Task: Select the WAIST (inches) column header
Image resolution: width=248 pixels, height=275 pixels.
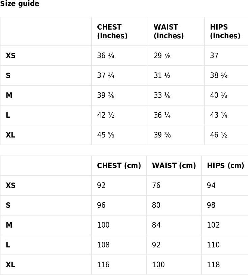Action: pos(168,31)
